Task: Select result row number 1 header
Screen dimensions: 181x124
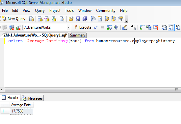Action: 5,111
